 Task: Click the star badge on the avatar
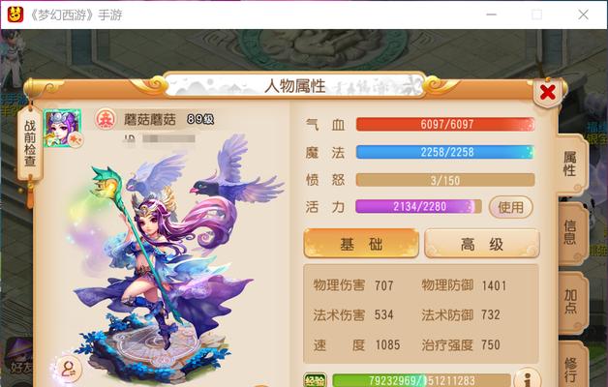(x=75, y=139)
